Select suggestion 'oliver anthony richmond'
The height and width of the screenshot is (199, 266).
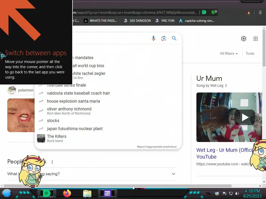tap(108, 111)
